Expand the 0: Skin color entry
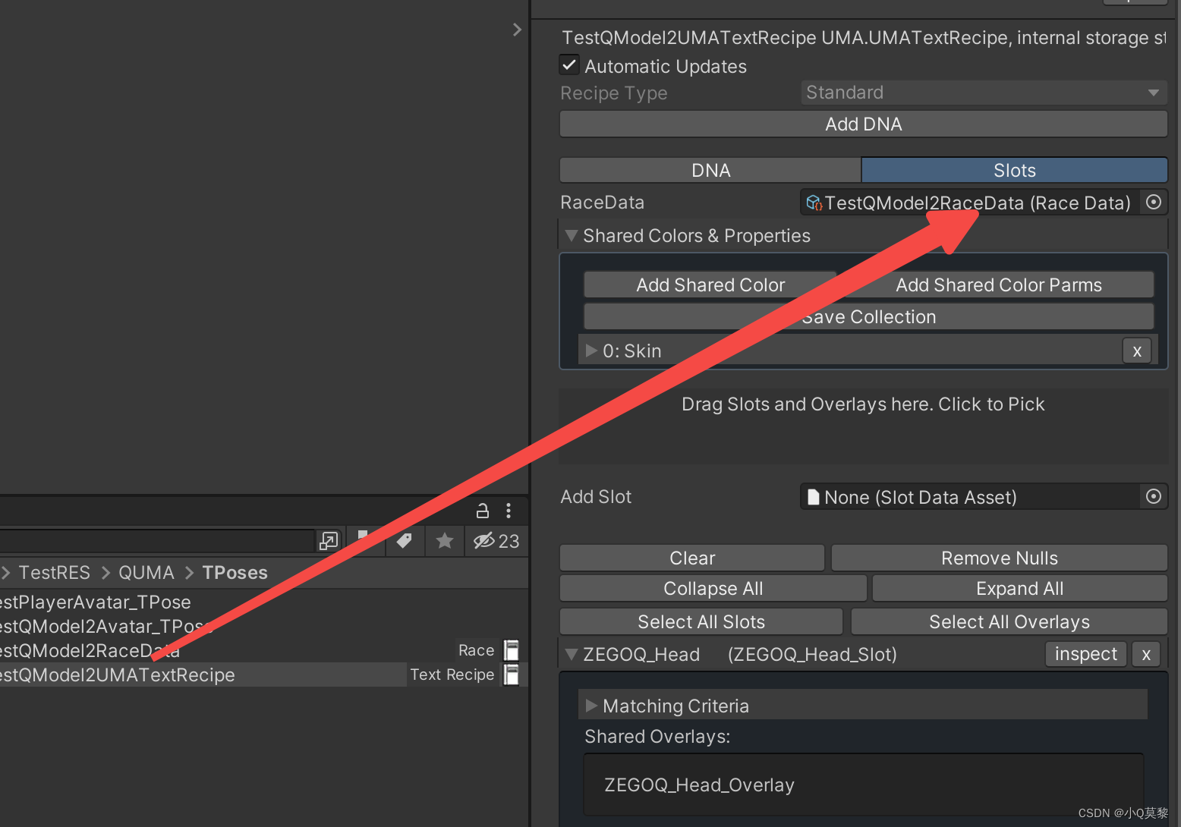1181x827 pixels. click(591, 350)
